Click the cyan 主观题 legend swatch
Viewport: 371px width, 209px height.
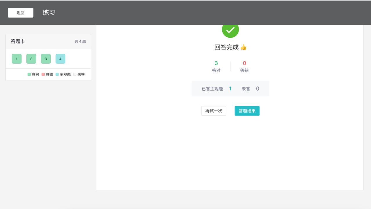57,74
